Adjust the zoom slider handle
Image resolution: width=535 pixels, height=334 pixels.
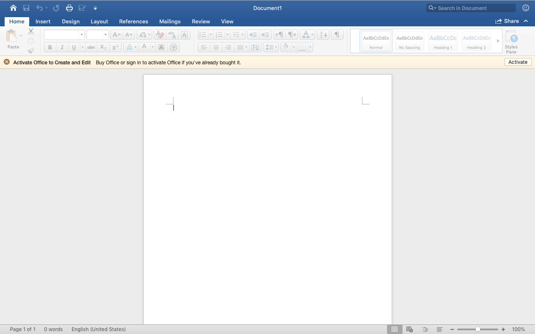(x=478, y=329)
